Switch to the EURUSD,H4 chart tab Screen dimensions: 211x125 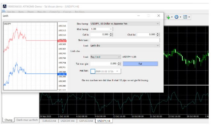tap(49, 121)
